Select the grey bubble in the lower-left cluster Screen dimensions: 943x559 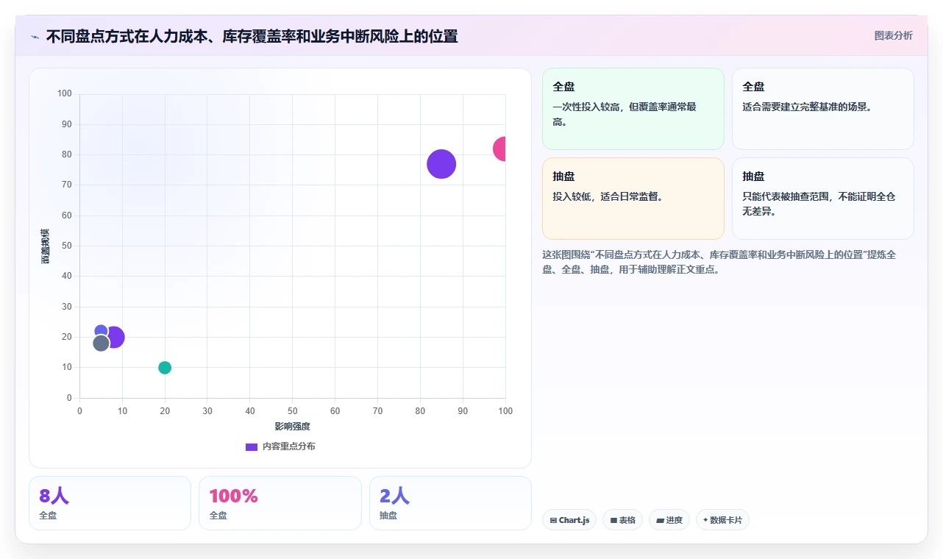pos(101,343)
